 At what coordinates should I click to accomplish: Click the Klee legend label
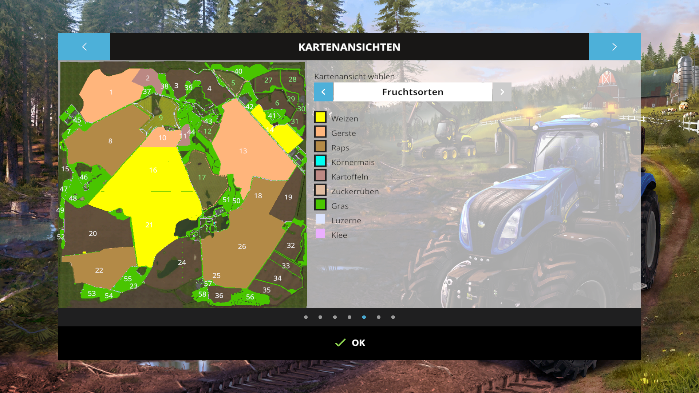point(339,235)
